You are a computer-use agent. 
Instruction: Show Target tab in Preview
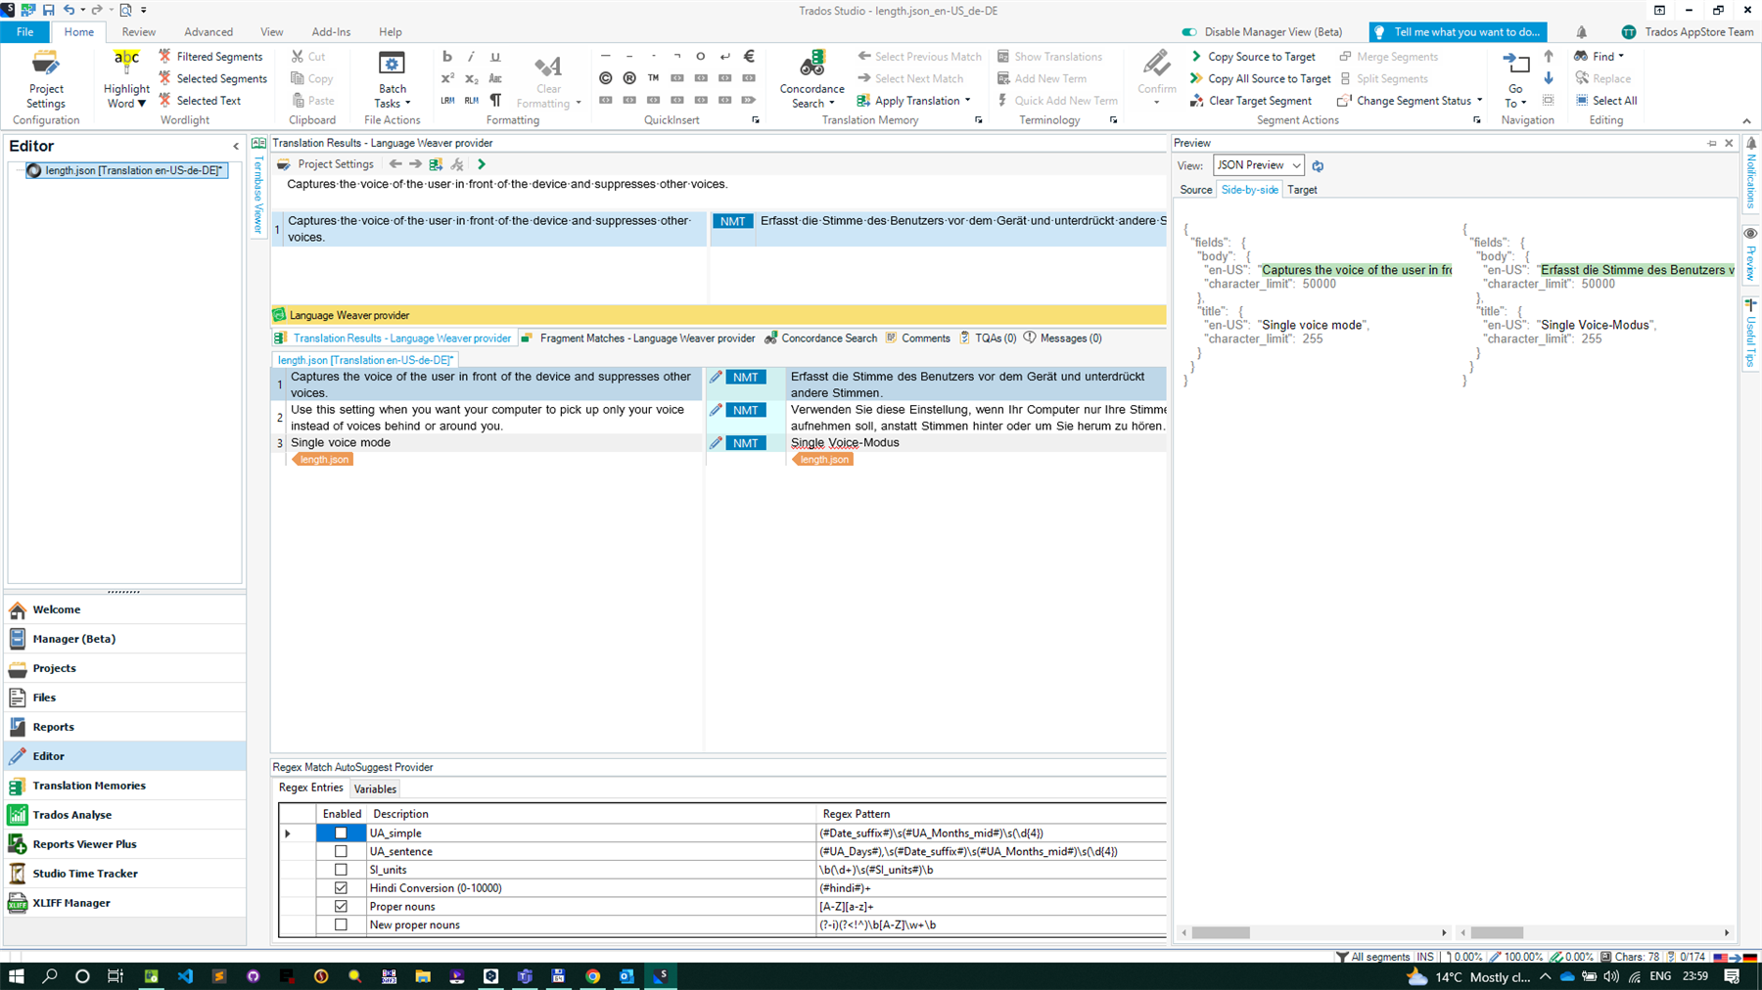1302,190
